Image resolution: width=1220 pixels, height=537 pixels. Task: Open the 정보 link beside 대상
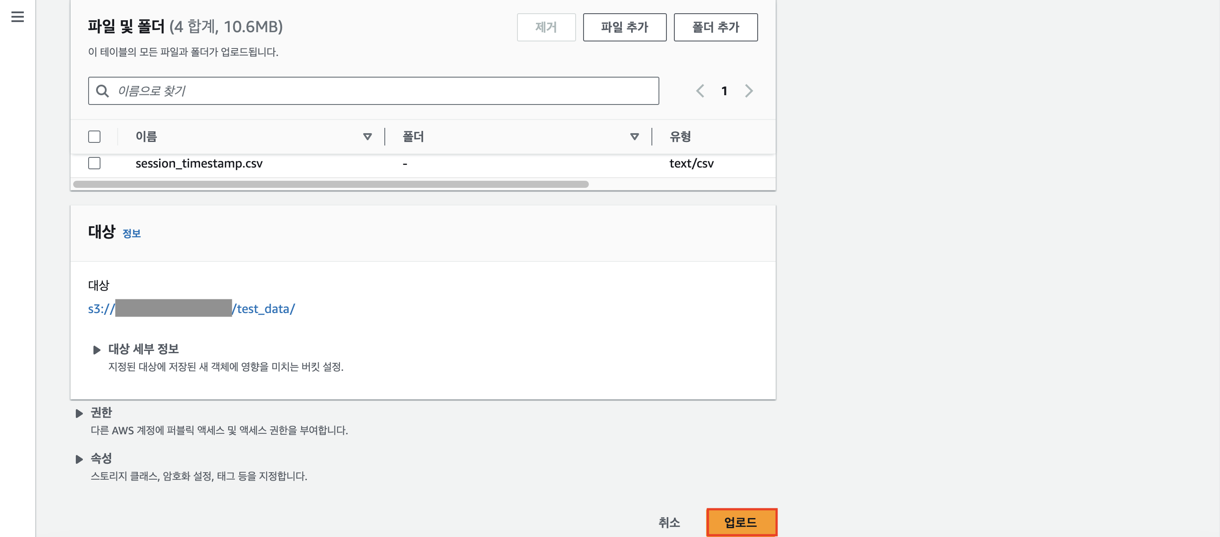[132, 234]
